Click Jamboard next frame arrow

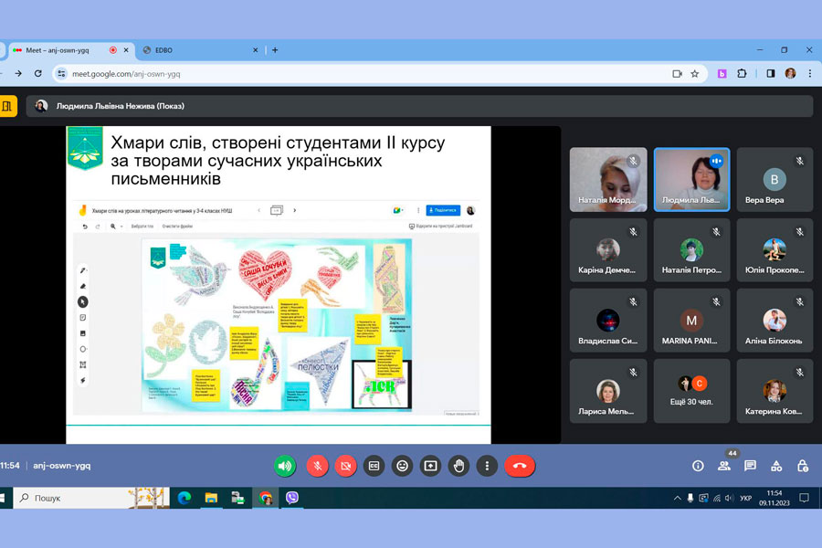(x=295, y=210)
